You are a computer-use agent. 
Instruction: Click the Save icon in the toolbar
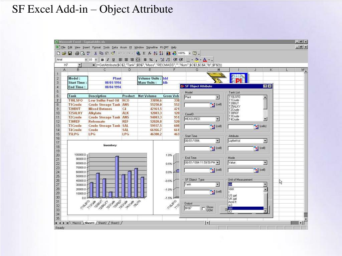tap(70, 53)
